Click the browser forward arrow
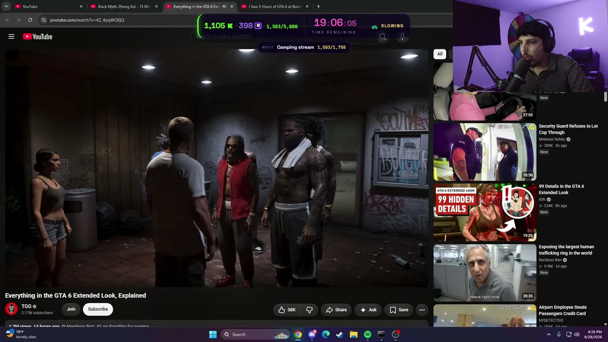608x342 pixels. [x=19, y=20]
